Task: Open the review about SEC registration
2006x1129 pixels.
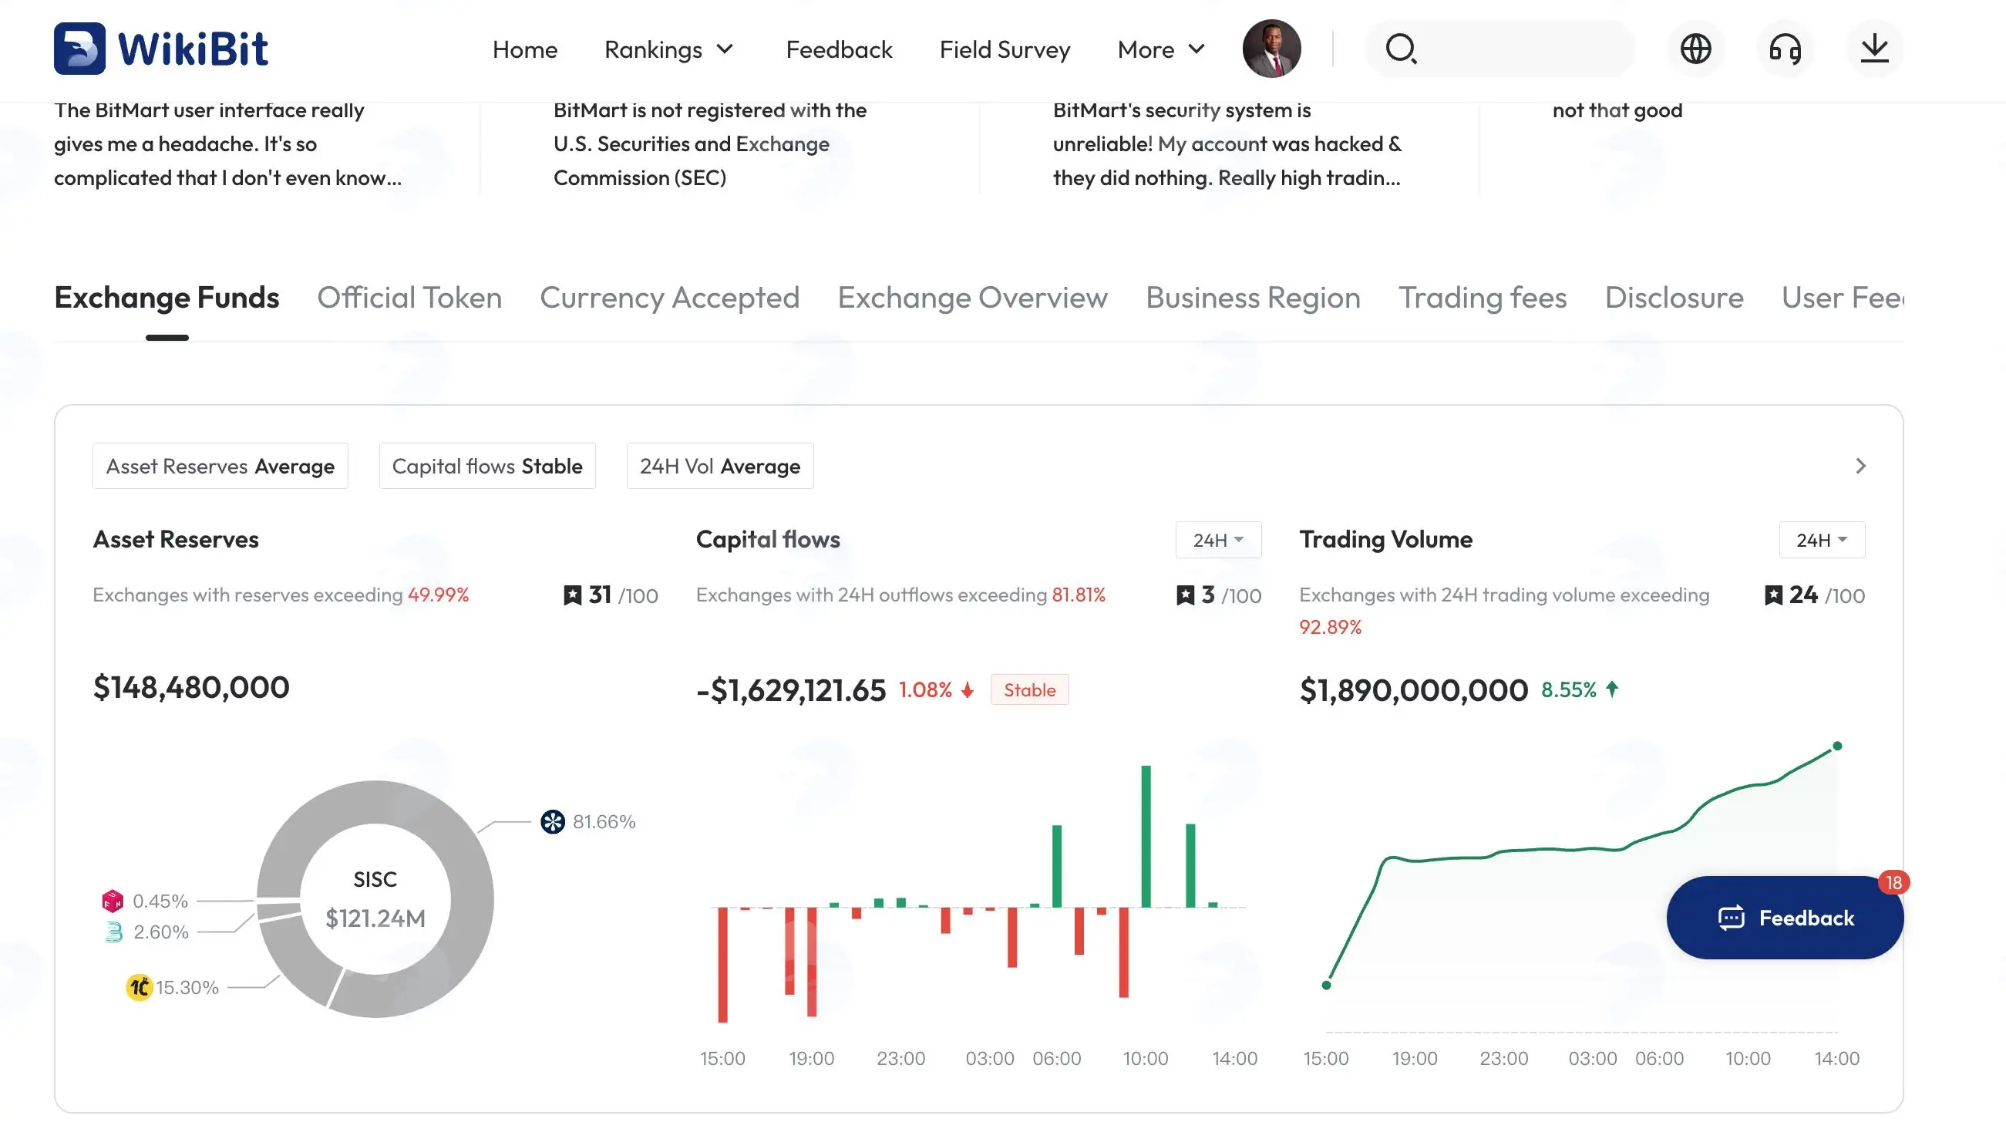Action: (710, 144)
